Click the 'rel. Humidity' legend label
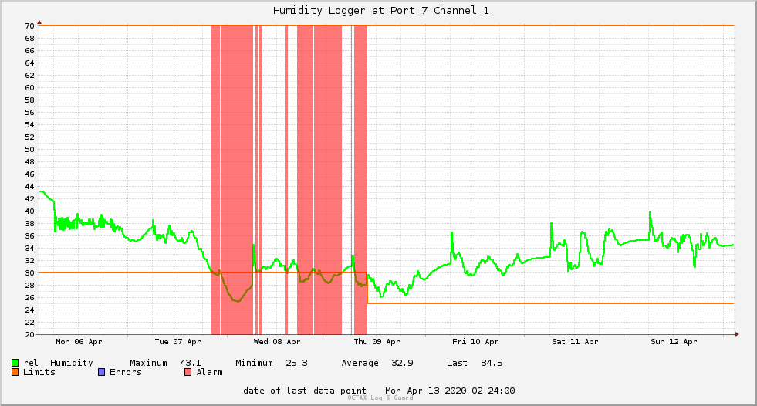The image size is (757, 406). (x=58, y=363)
